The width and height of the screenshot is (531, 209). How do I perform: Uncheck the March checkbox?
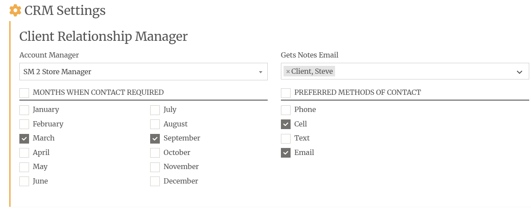24,138
